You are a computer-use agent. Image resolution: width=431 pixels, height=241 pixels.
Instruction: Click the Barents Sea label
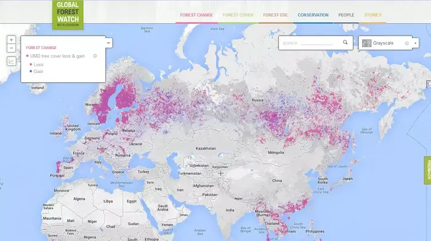pos(147,29)
